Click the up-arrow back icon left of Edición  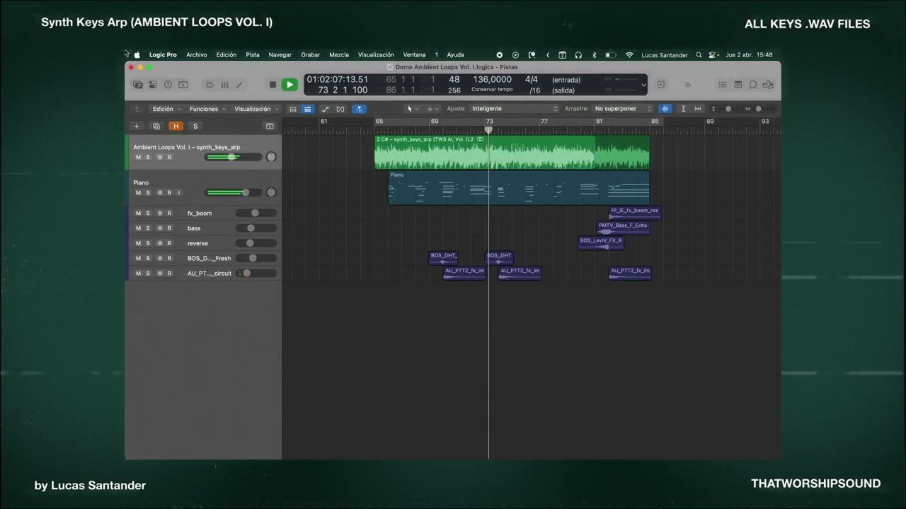137,109
